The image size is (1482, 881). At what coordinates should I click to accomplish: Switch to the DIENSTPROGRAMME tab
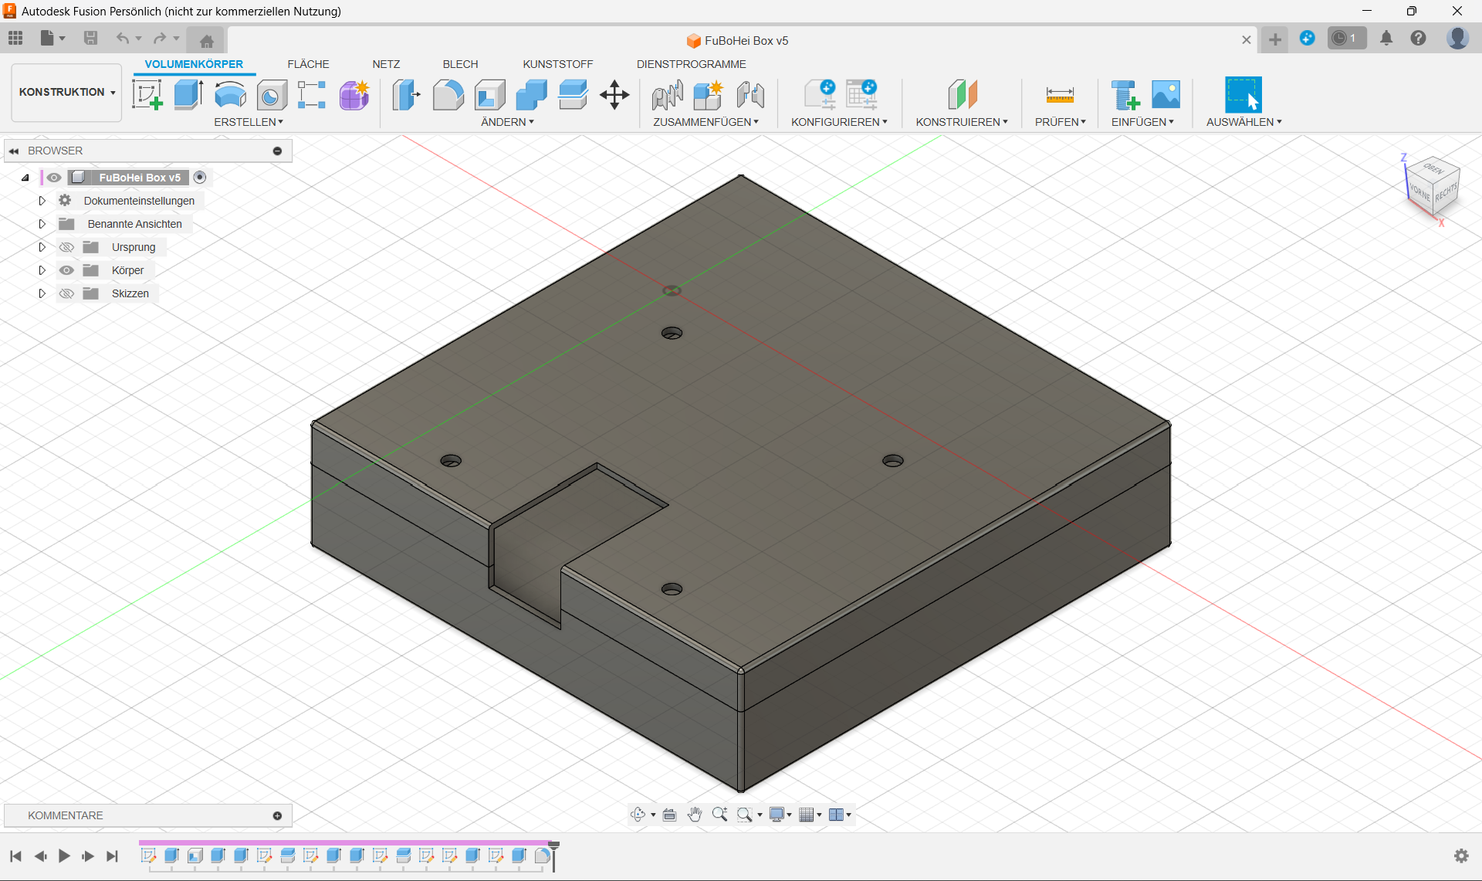tap(691, 64)
